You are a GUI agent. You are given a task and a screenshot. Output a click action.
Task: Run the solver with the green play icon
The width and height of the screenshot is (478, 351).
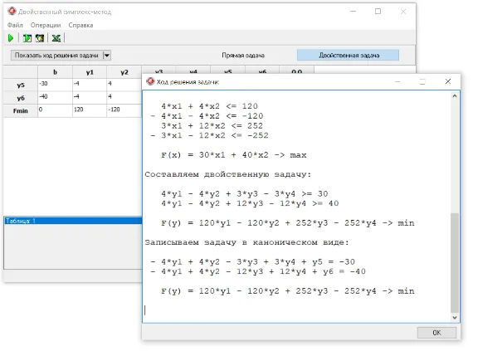point(11,38)
